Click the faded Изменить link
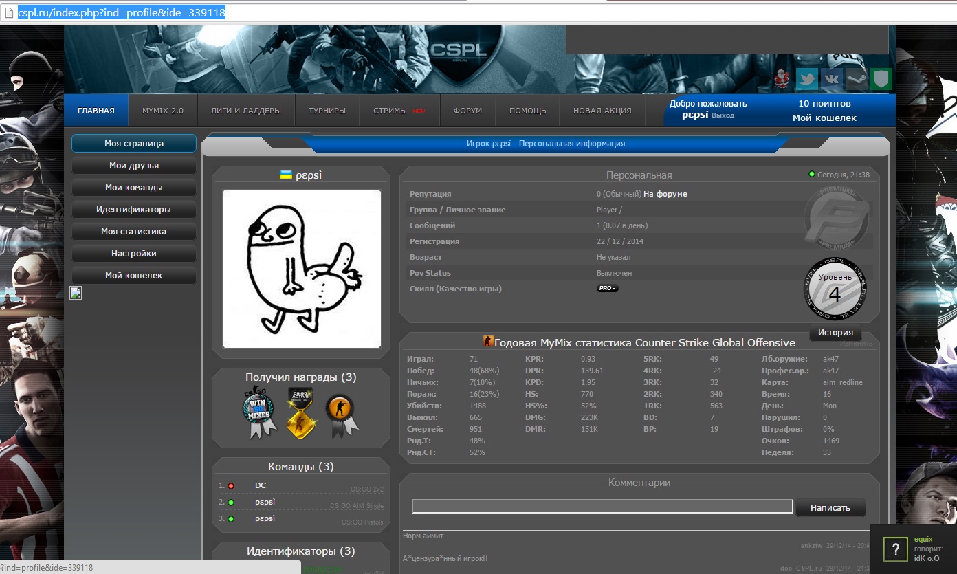Image resolution: width=957 pixels, height=574 pixels. [x=856, y=343]
